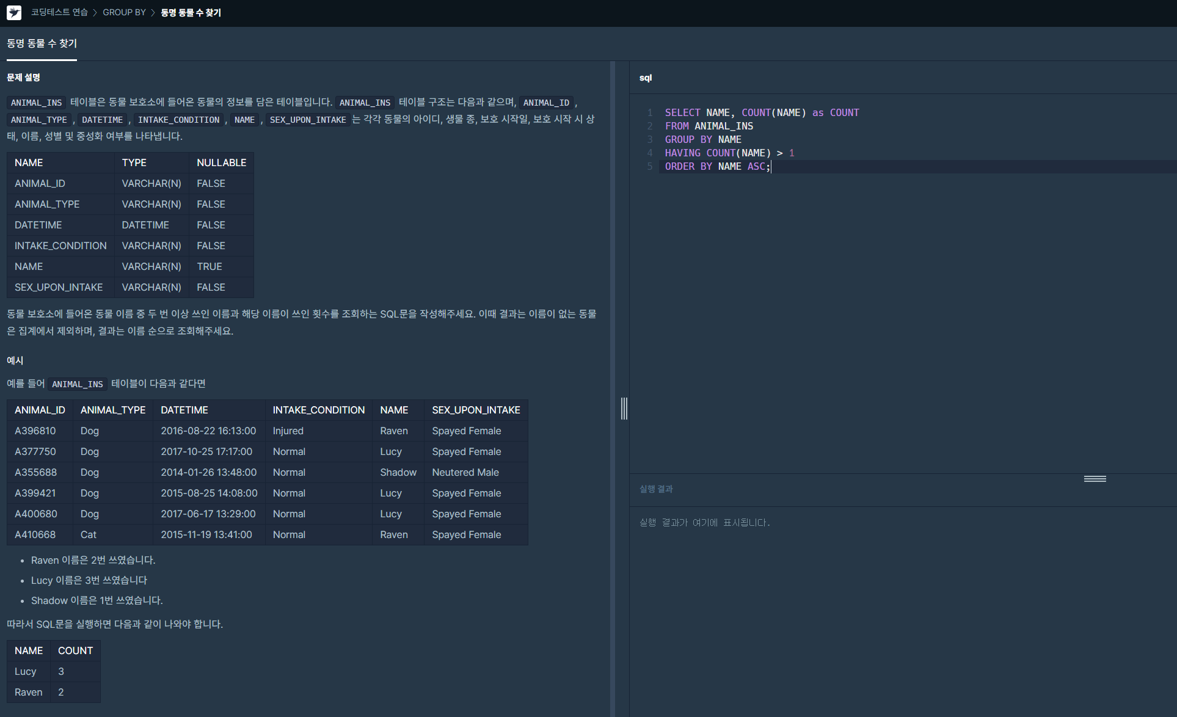Click the NULLABLE column header in schema table
The height and width of the screenshot is (717, 1177).
pyautogui.click(x=221, y=162)
